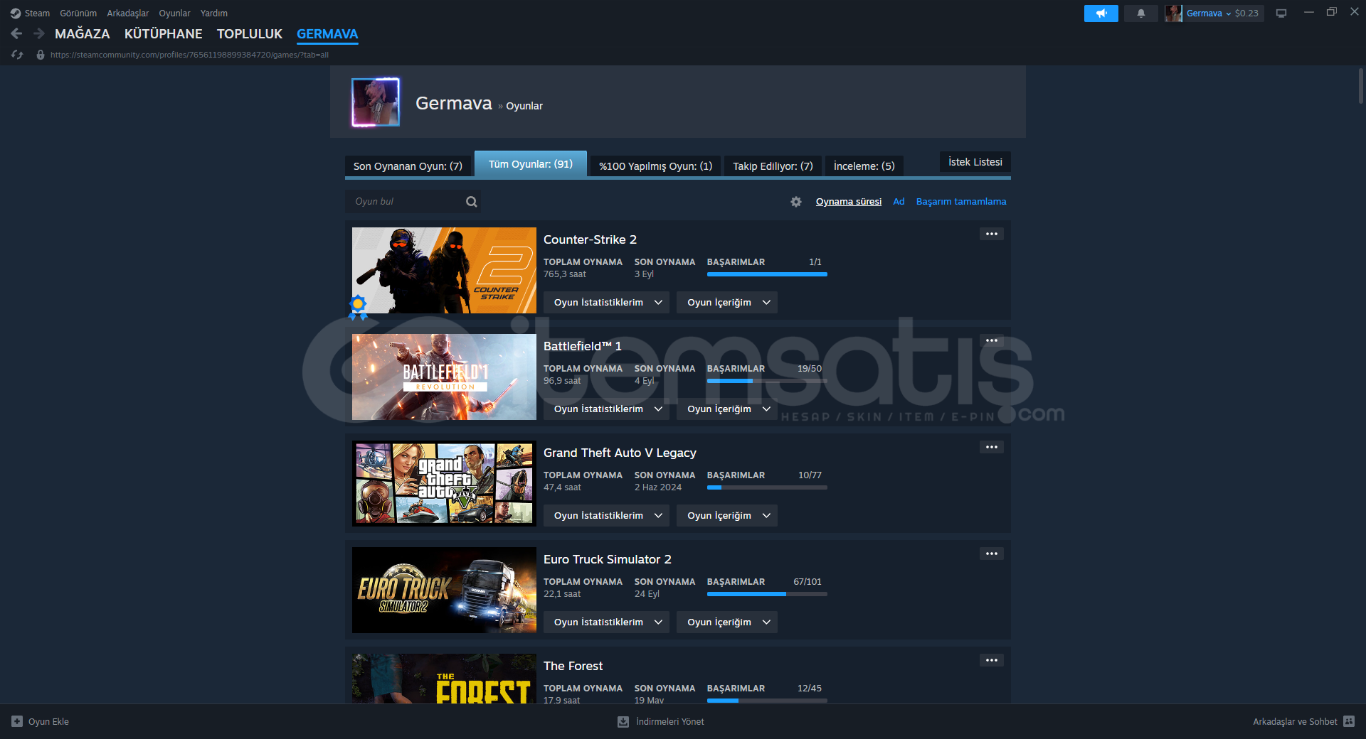Click the Steam logo icon in menu bar
The image size is (1366, 739).
pyautogui.click(x=16, y=14)
